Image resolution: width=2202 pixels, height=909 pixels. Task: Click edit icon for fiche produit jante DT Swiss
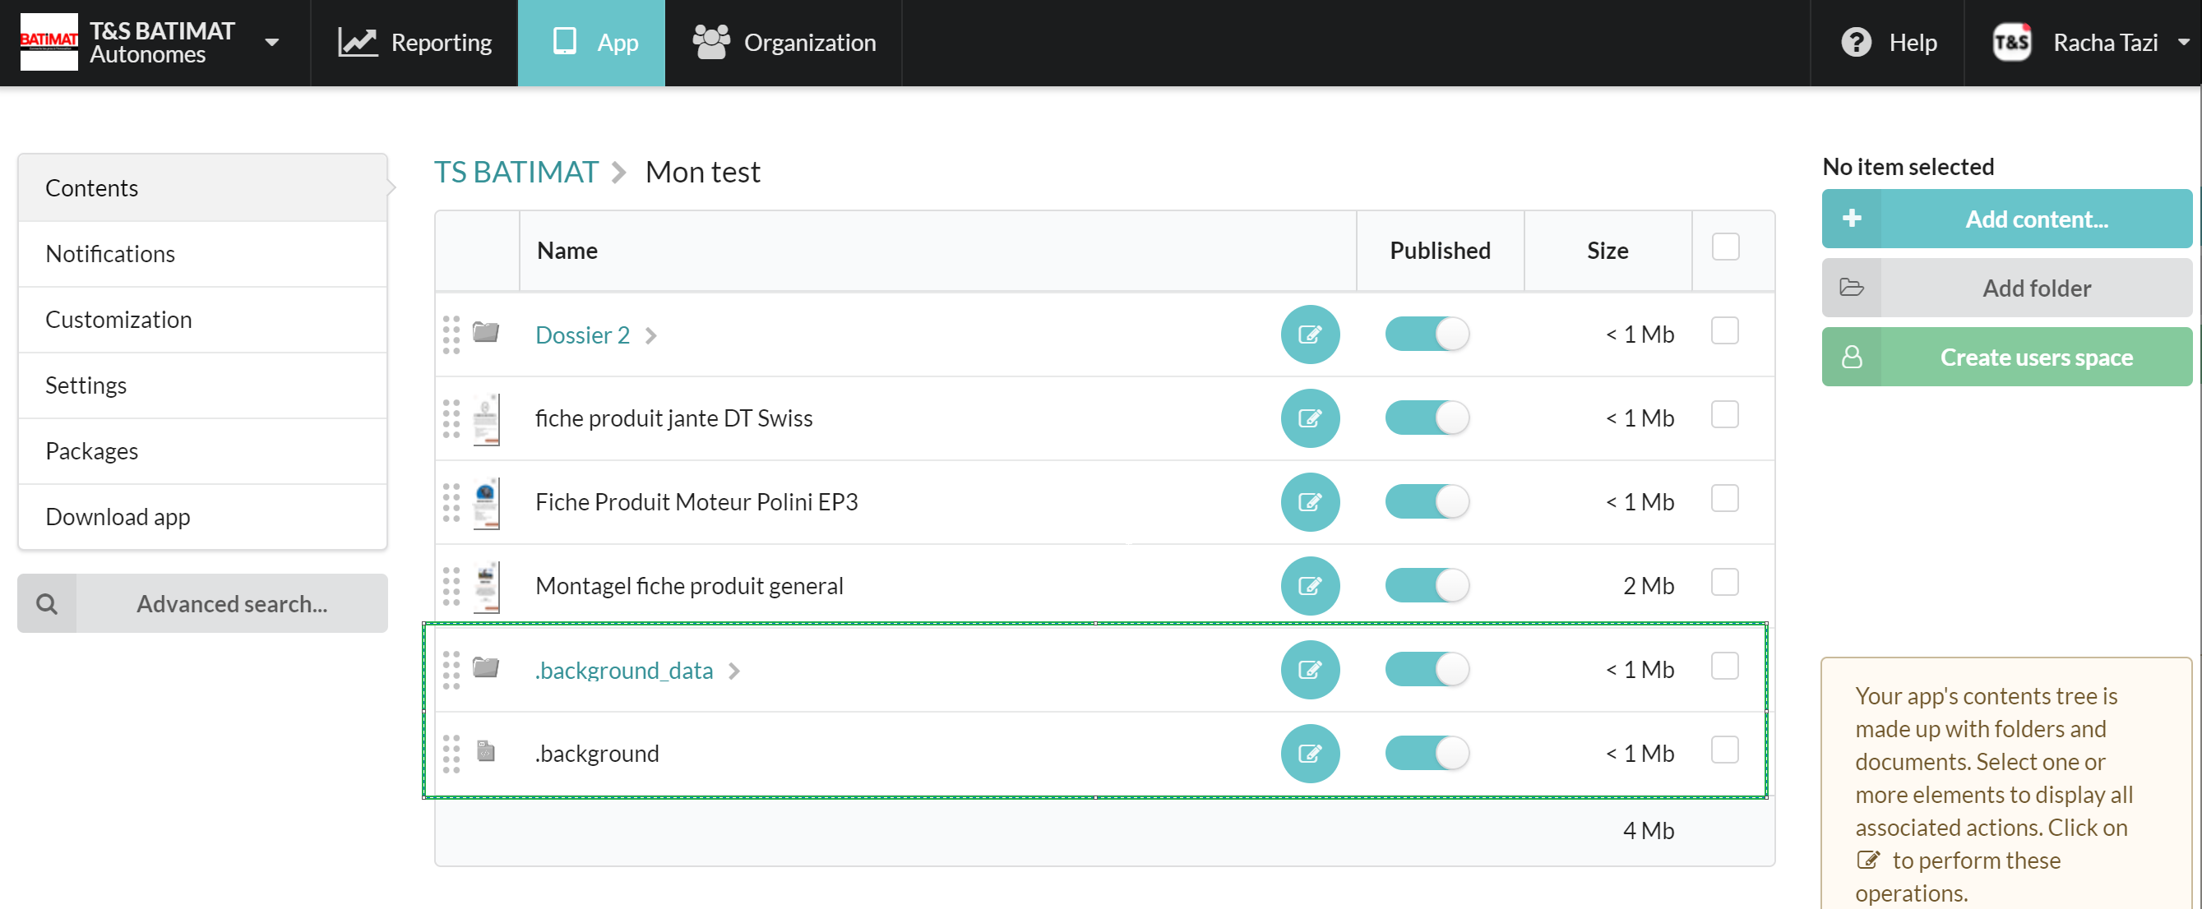click(1310, 418)
